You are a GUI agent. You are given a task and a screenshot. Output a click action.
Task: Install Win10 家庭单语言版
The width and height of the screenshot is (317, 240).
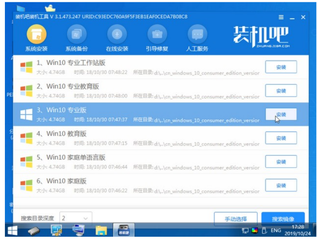pos(281,161)
